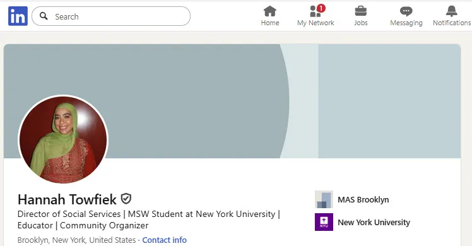
Task: Open the New York University link
Action: click(x=374, y=222)
